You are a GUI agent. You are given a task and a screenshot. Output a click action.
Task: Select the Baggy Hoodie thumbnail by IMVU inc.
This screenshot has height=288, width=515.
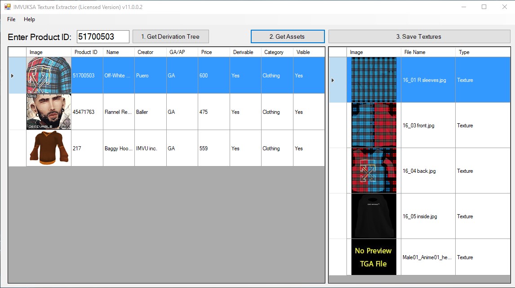click(48, 148)
